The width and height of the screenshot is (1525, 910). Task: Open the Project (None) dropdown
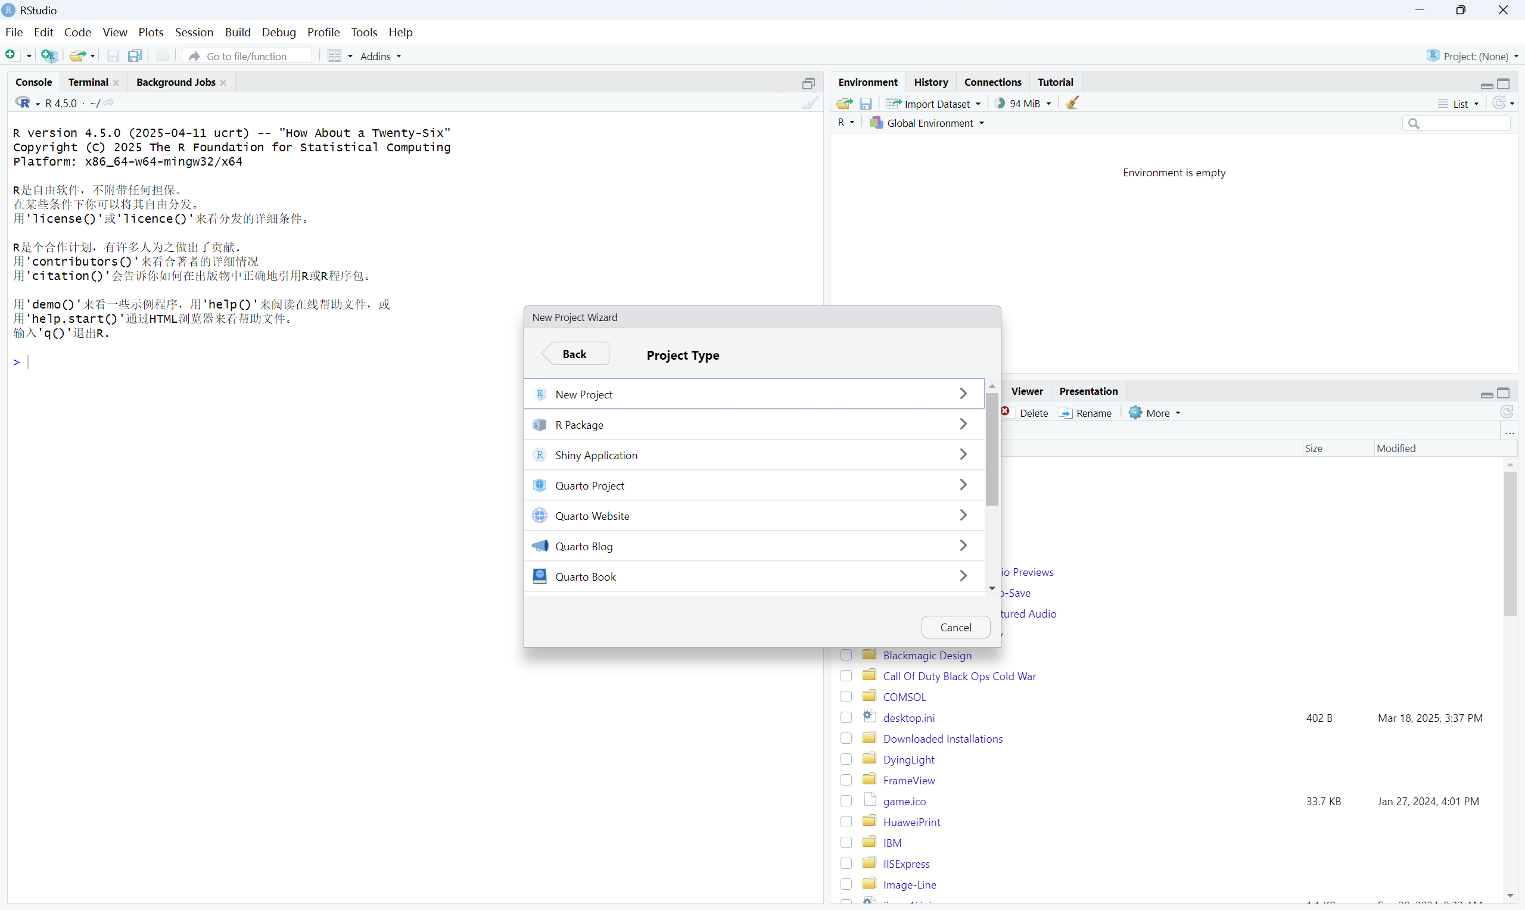[x=1473, y=56]
